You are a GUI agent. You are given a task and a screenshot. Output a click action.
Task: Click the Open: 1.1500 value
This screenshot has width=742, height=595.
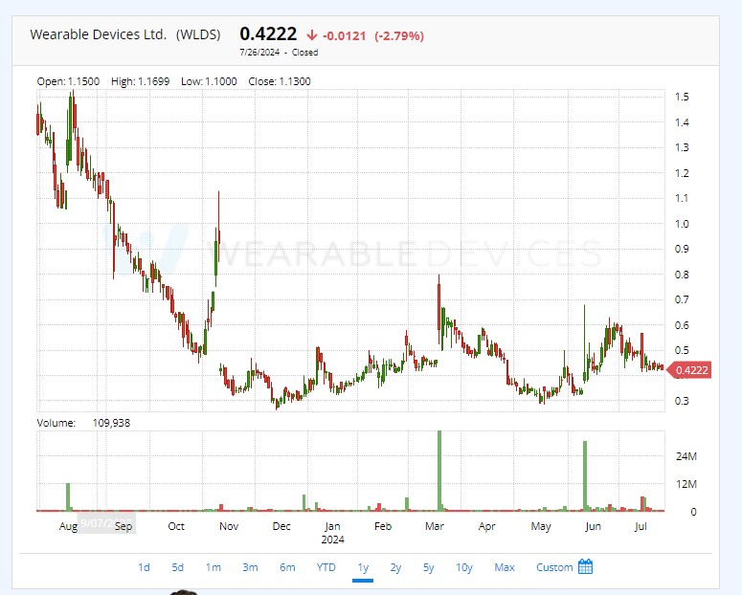tap(68, 81)
